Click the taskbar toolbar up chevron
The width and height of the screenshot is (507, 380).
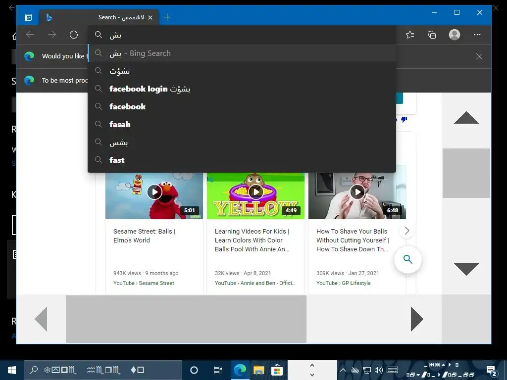click(x=312, y=365)
